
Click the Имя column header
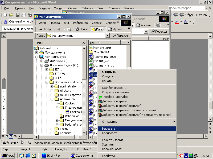point(105,43)
